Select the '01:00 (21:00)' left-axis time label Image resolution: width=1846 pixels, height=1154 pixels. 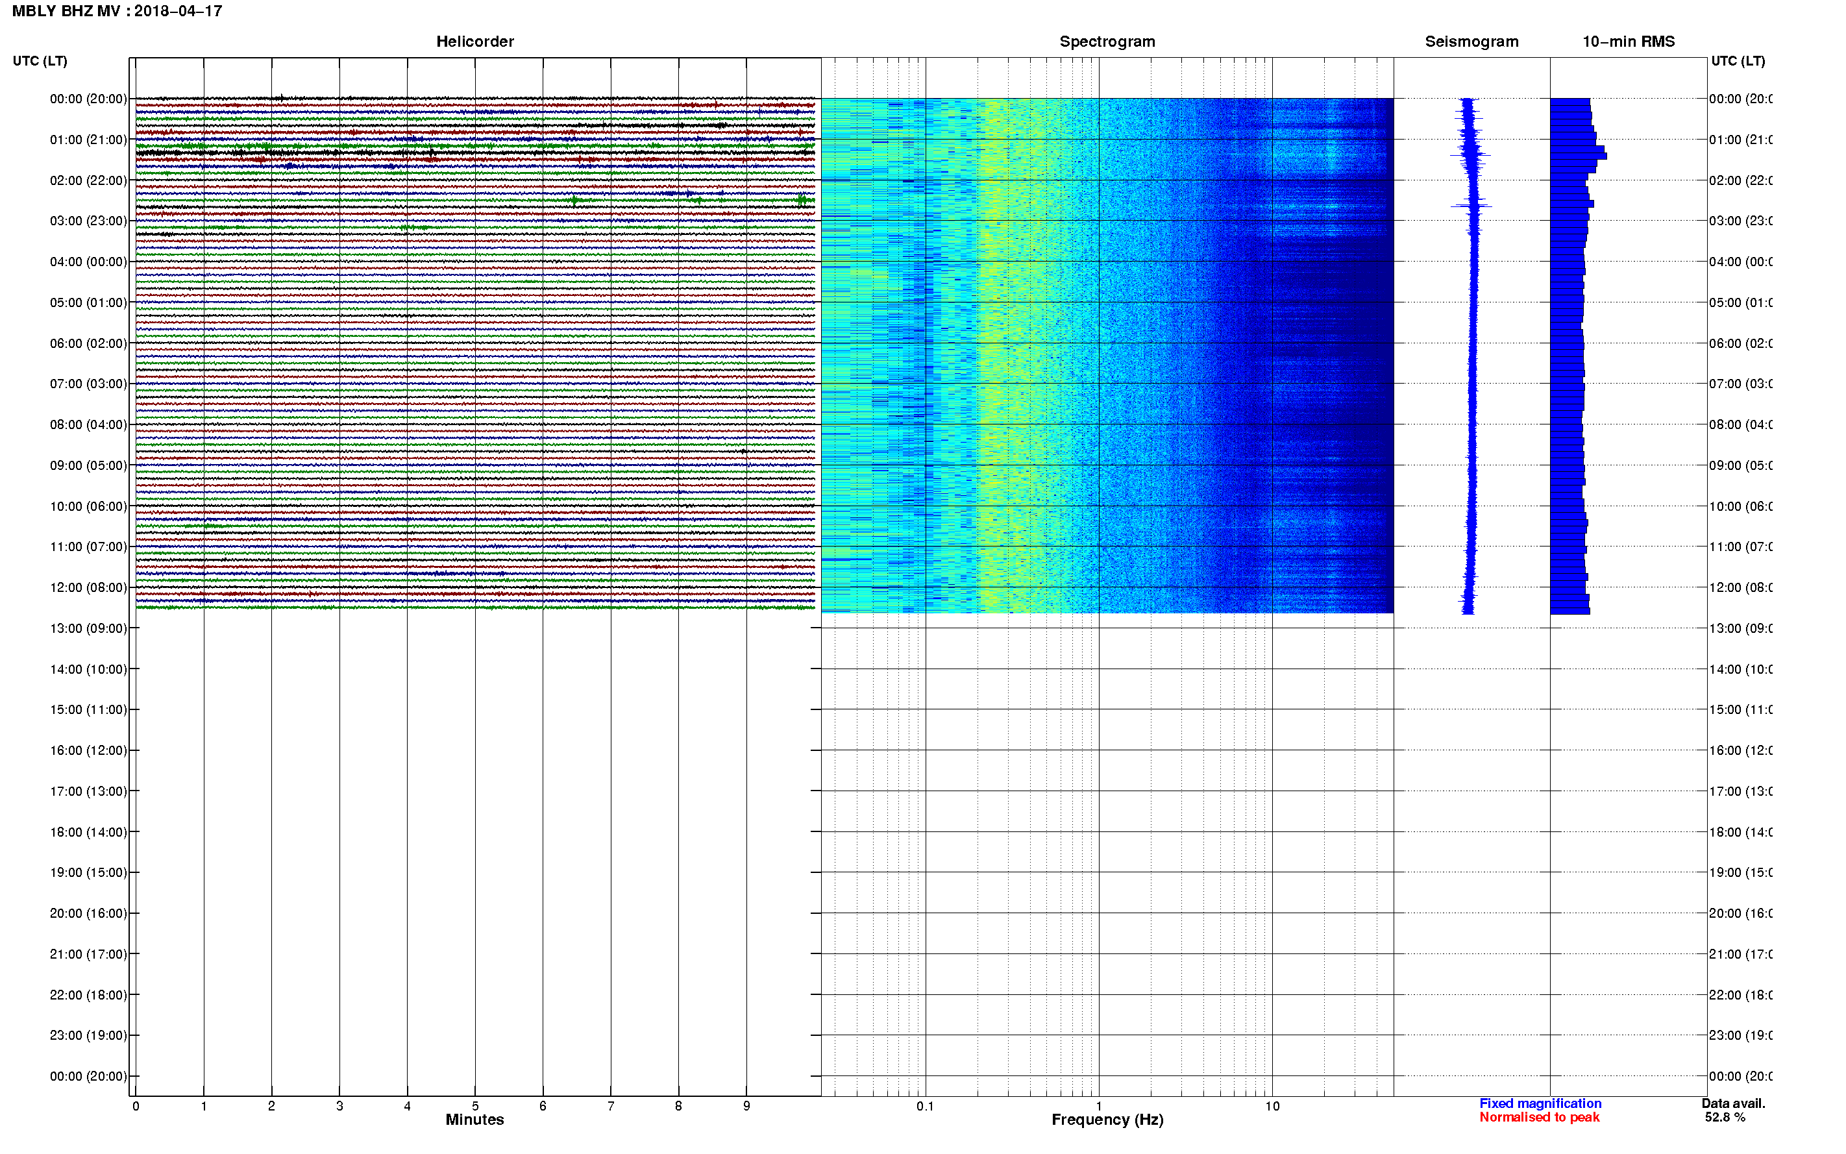(x=88, y=140)
